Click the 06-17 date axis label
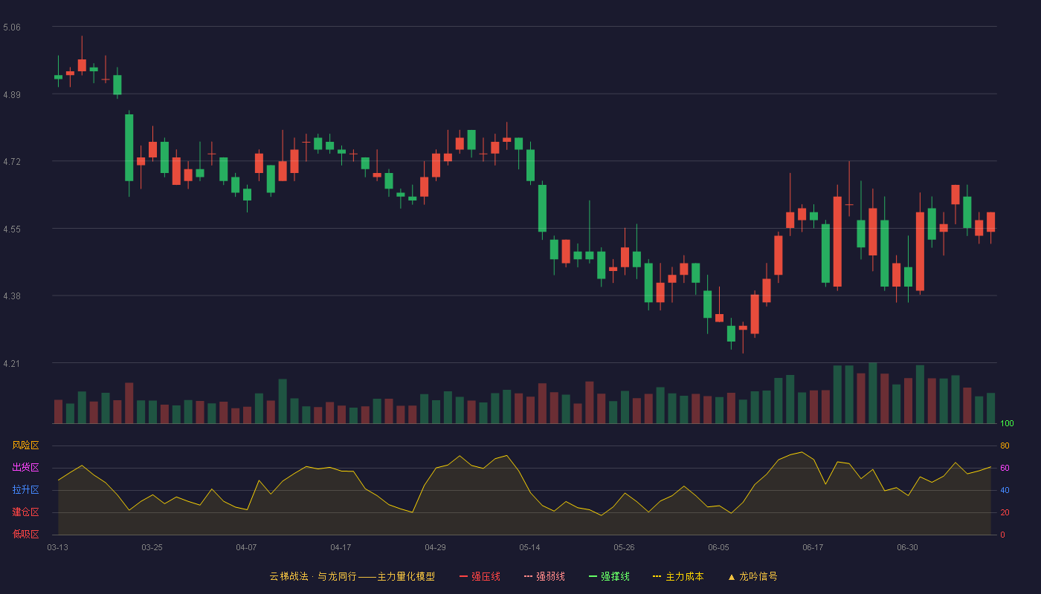1041x594 pixels. tap(813, 547)
